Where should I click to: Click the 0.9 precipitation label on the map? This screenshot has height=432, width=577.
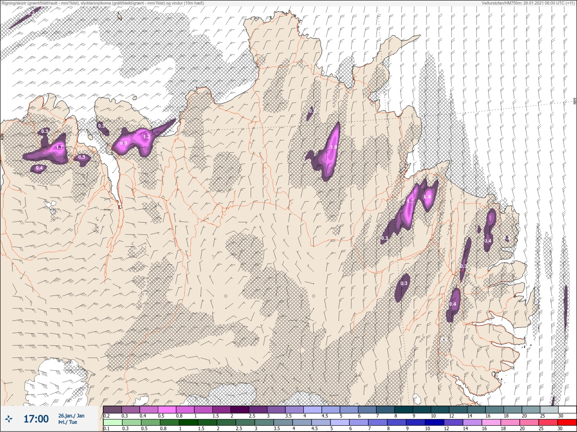(124, 143)
